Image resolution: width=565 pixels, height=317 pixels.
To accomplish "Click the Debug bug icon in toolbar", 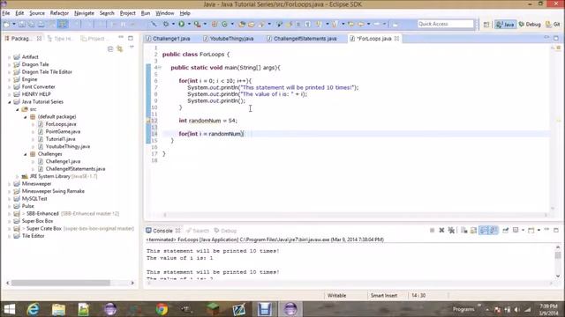I will (x=165, y=24).
